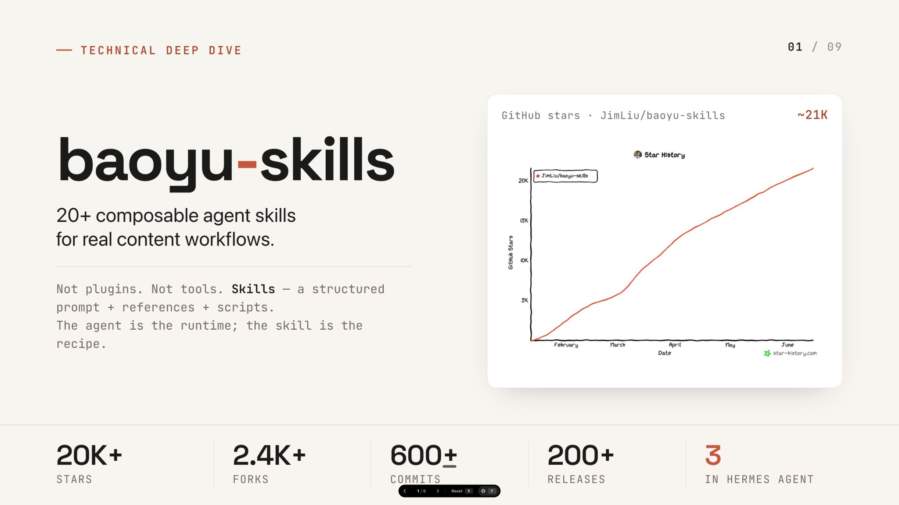Click the baoyu-skills title heading
Viewport: 899px width, 505px height.
pyautogui.click(x=226, y=161)
